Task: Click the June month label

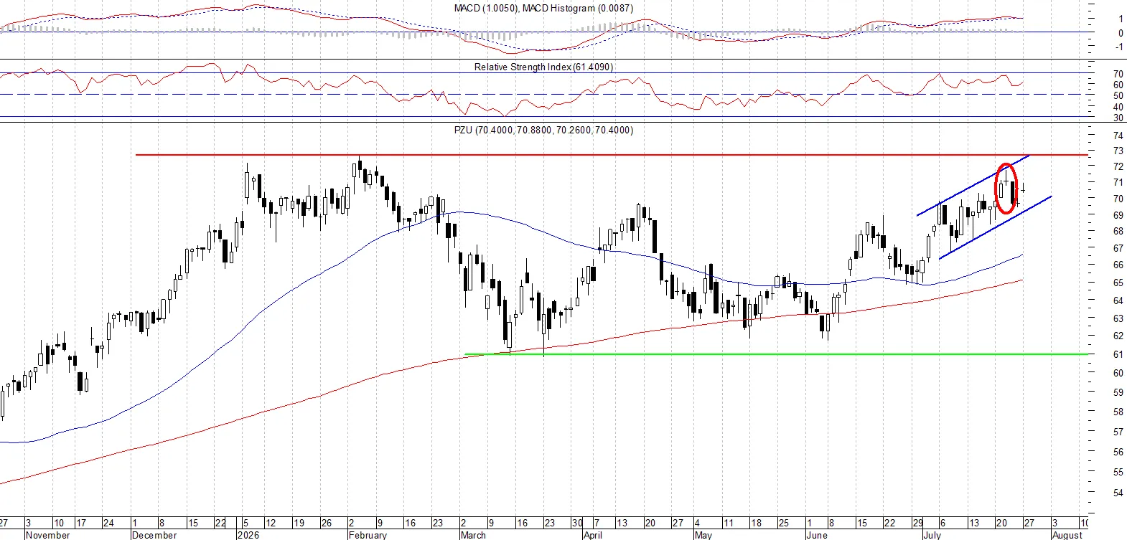Action: click(817, 535)
